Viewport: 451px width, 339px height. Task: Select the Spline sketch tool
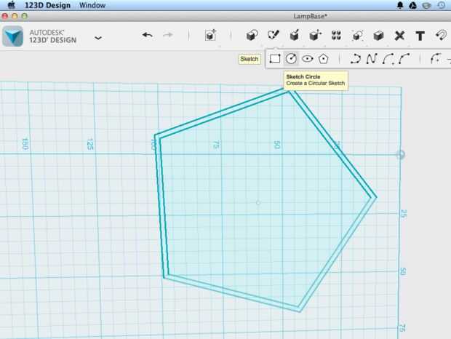371,59
